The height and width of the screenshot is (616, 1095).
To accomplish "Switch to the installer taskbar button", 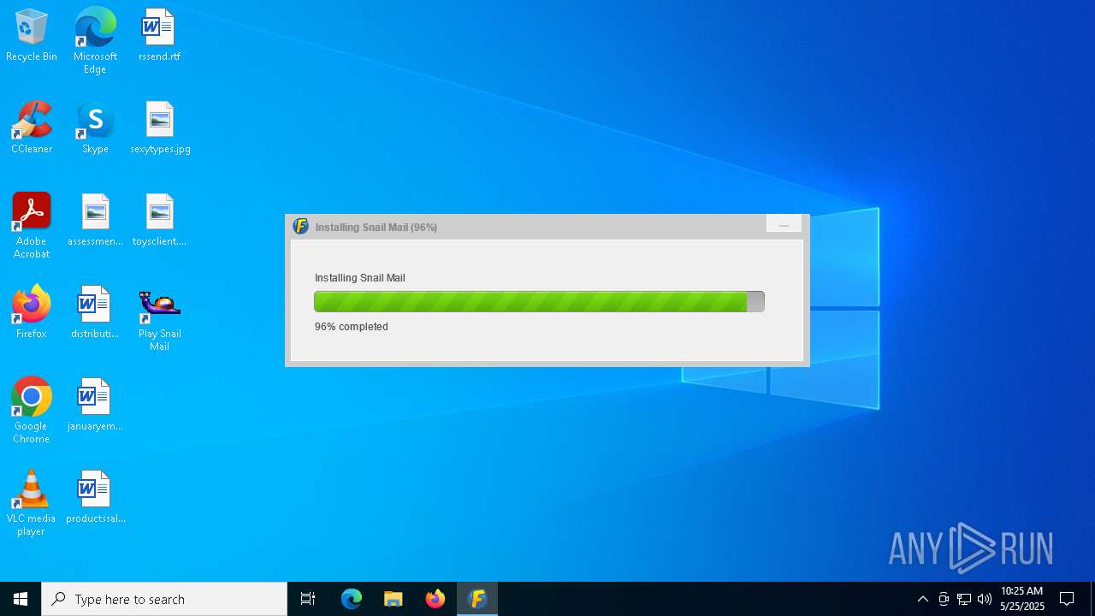I will (477, 599).
